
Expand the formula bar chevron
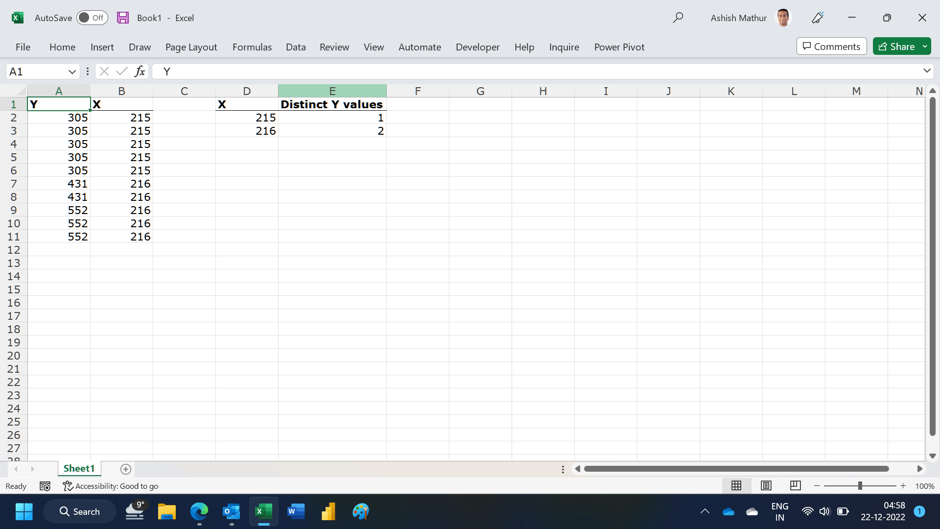pyautogui.click(x=927, y=71)
